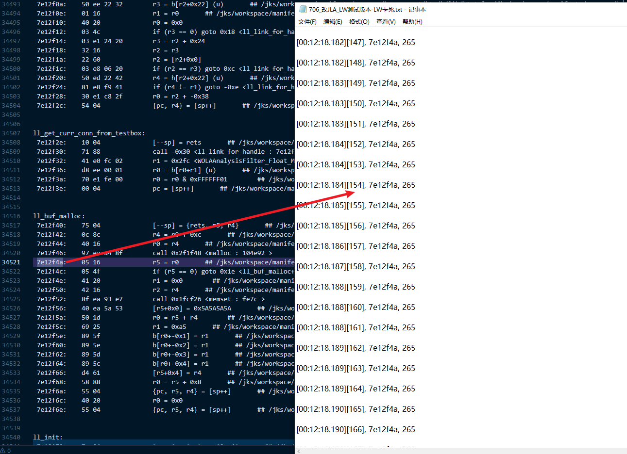This screenshot has height=454, width=627.
Task: Open the 查看(V) menu in Notepad
Action: [386, 22]
